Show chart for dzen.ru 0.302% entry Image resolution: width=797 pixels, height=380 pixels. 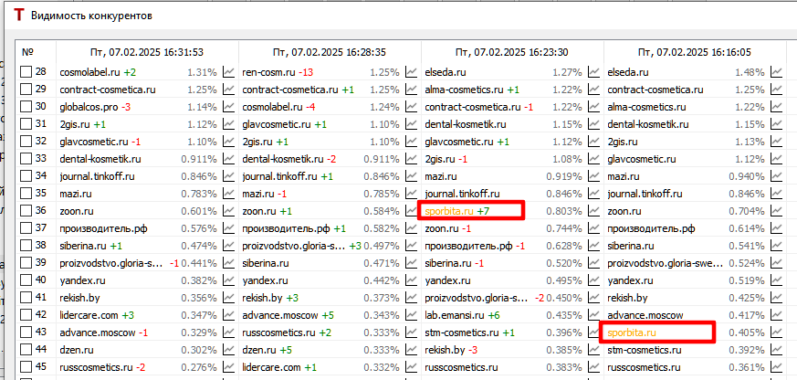[229, 350]
